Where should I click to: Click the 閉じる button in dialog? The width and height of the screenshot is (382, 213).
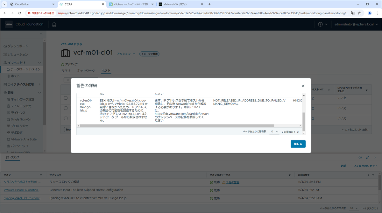(x=298, y=144)
